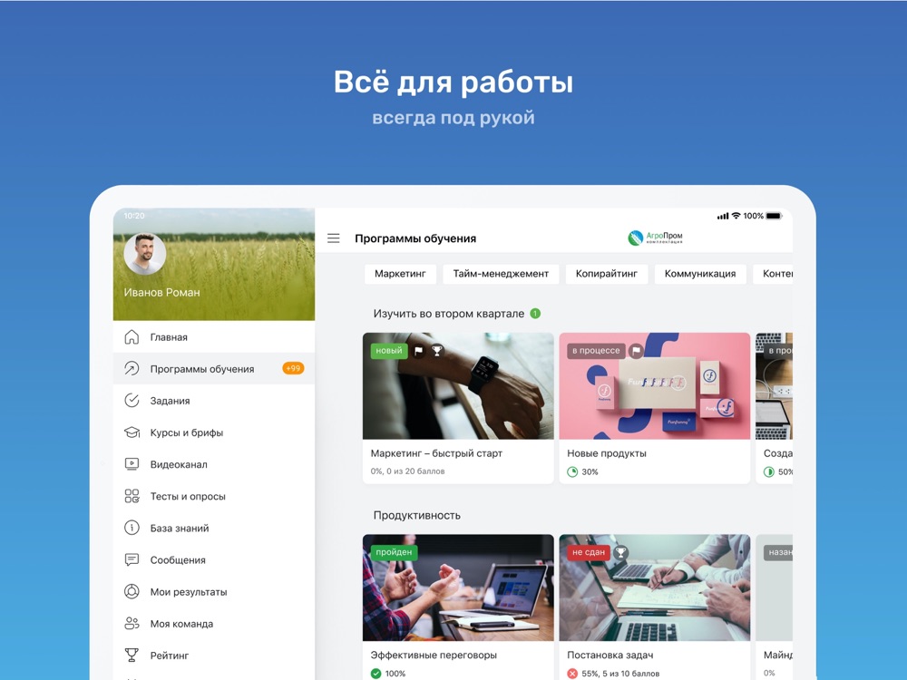This screenshot has height=680, width=907.
Task: Open the Сообщения chat bubble icon
Action: point(132,559)
